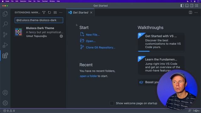Click the New File document icon
Viewport: 201px width, 113px height.
82,34
